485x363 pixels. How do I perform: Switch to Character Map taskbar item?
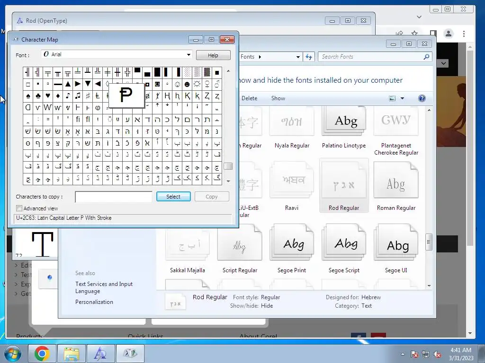[x=130, y=354]
